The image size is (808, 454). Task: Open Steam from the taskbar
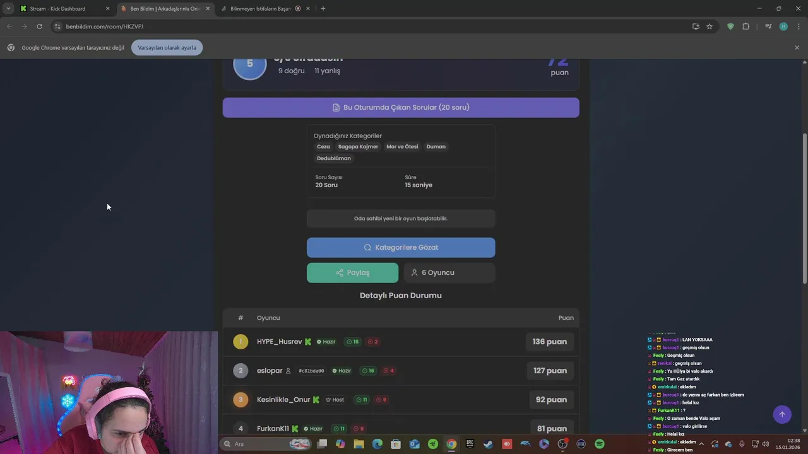coord(488,444)
